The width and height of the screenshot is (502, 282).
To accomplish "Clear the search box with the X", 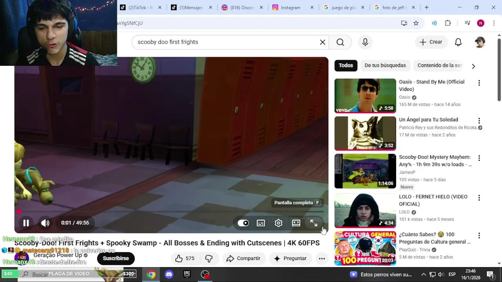I will 322,42.
